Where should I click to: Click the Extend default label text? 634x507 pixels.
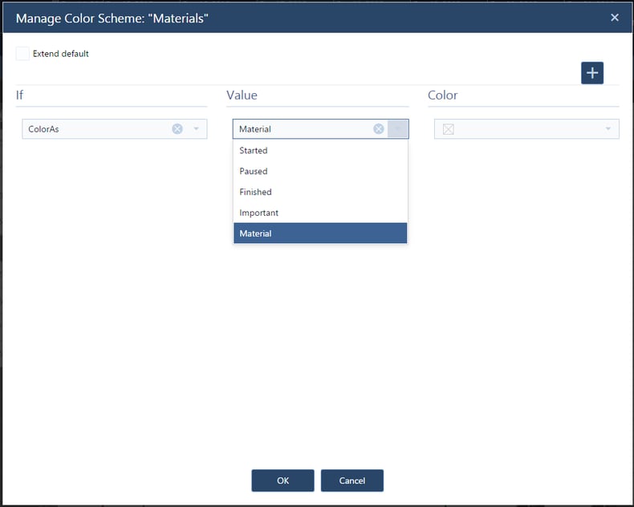pos(61,54)
